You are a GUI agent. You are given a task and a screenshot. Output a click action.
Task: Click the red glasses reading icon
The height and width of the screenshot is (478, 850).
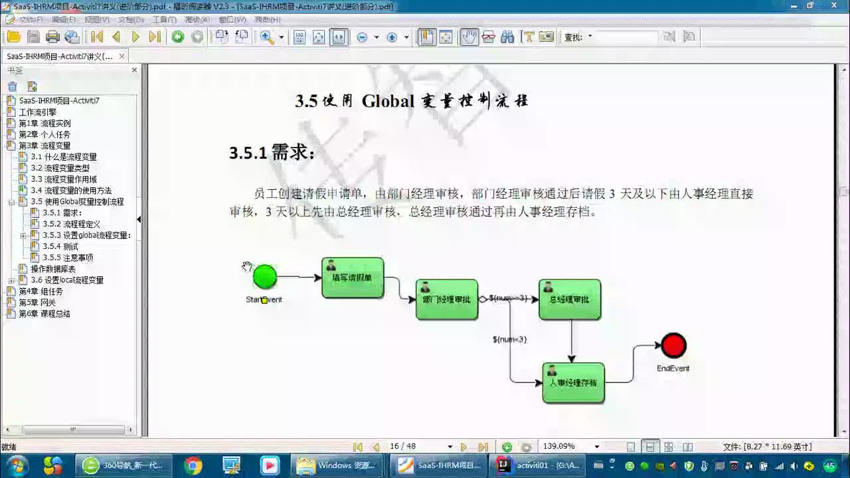coord(489,37)
